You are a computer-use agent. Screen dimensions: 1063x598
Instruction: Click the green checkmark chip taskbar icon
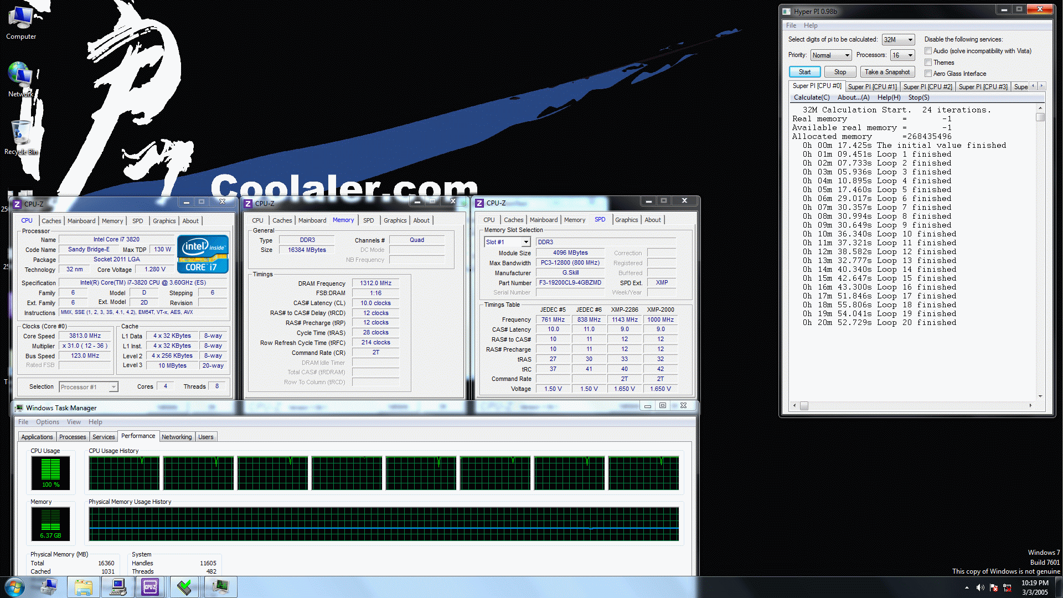click(185, 587)
